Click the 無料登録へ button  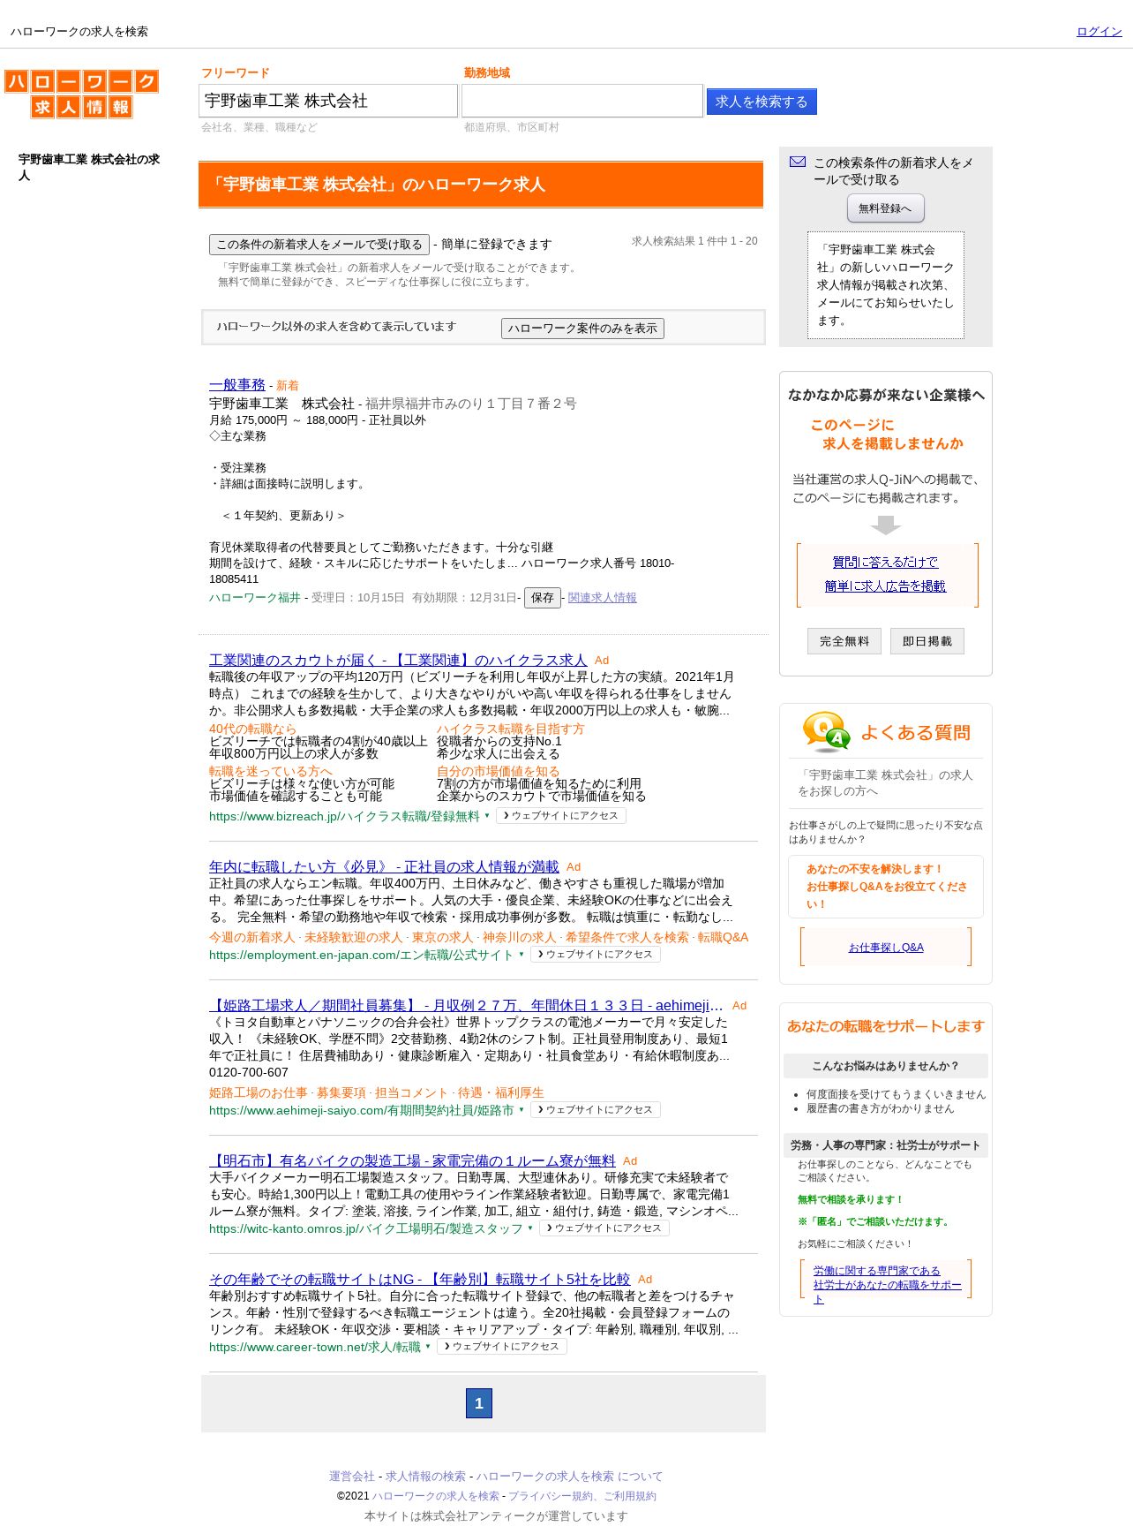tap(885, 208)
